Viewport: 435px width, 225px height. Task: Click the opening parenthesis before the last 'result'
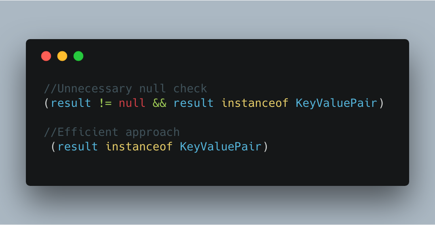53,146
